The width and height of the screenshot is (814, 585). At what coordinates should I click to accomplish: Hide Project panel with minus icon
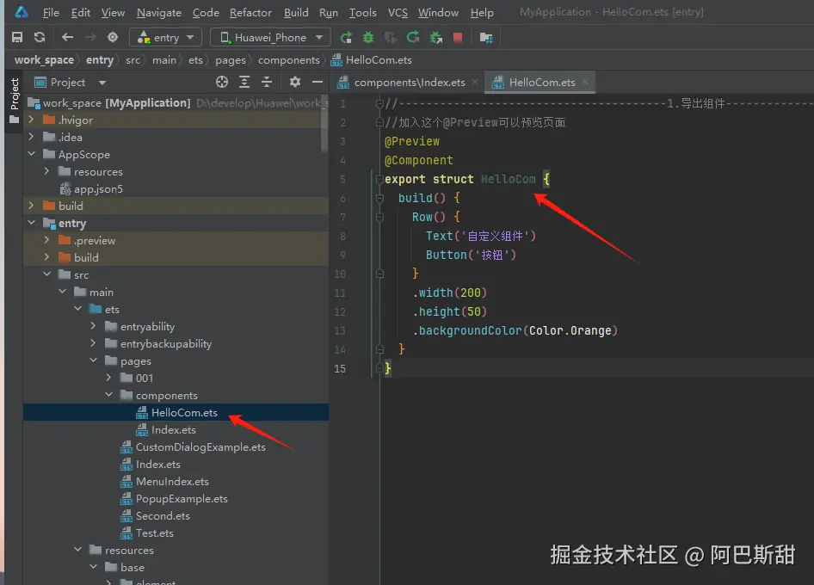(x=318, y=82)
